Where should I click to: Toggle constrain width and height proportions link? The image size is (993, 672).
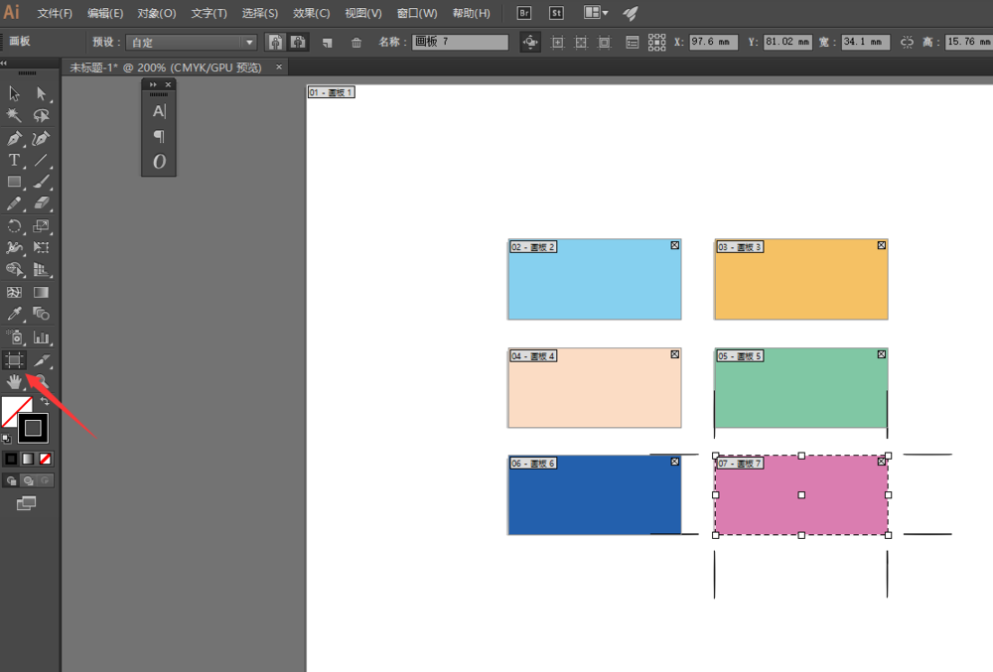pos(907,42)
